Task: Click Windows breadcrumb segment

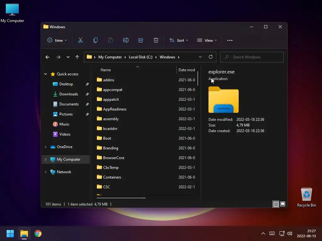Action: coord(167,57)
